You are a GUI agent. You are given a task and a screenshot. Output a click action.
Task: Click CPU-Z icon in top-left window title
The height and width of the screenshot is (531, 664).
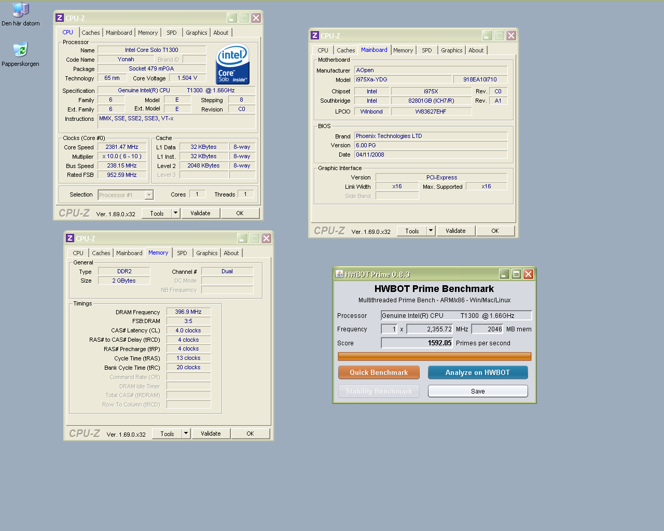pyautogui.click(x=60, y=18)
